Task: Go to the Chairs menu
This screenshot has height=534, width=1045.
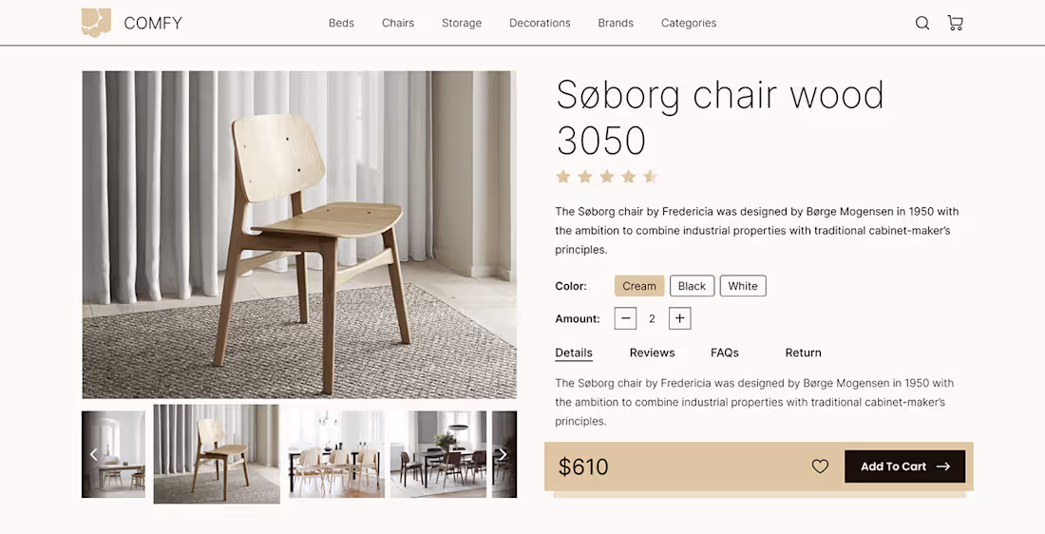Action: 398,23
